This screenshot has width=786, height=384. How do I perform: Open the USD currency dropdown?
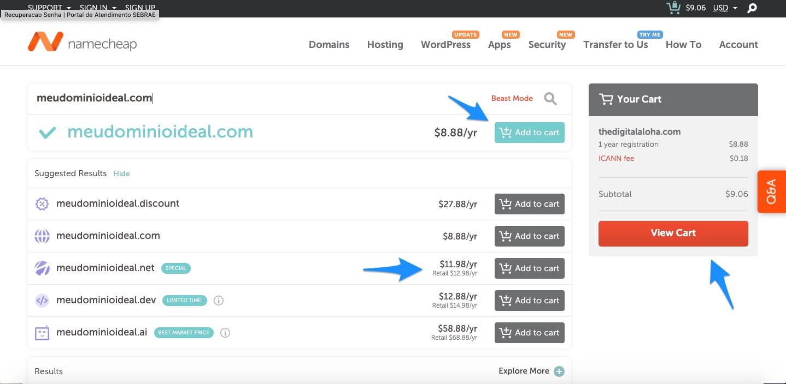tap(725, 8)
